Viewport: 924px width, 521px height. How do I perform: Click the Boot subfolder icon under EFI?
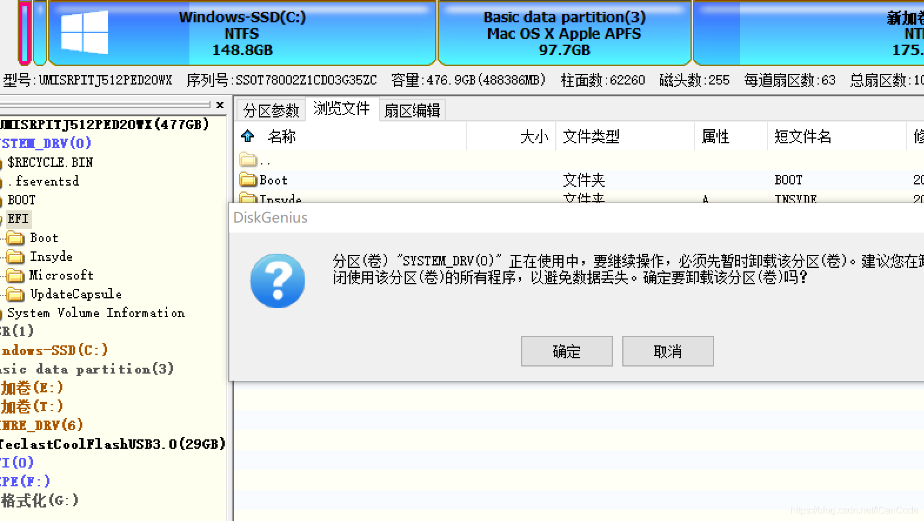15,238
